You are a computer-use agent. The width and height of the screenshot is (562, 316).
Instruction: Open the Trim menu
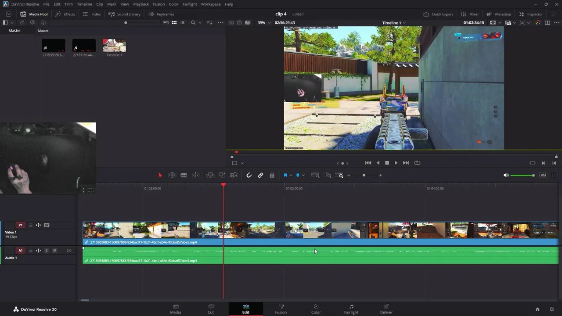point(68,4)
